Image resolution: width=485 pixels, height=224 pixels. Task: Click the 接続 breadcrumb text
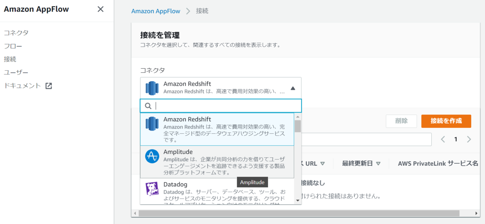[x=202, y=11]
